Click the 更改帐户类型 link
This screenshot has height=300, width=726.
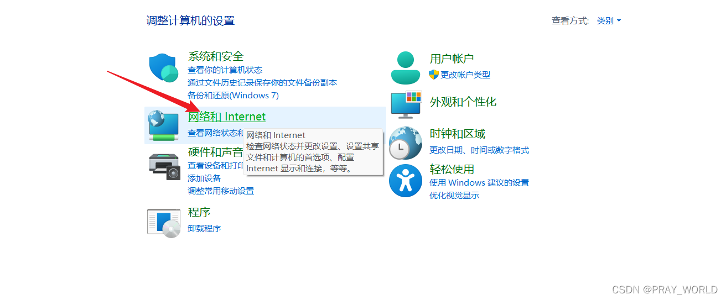465,75
